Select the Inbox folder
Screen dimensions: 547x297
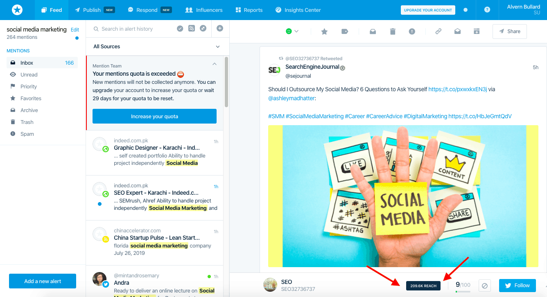pyautogui.click(x=42, y=63)
